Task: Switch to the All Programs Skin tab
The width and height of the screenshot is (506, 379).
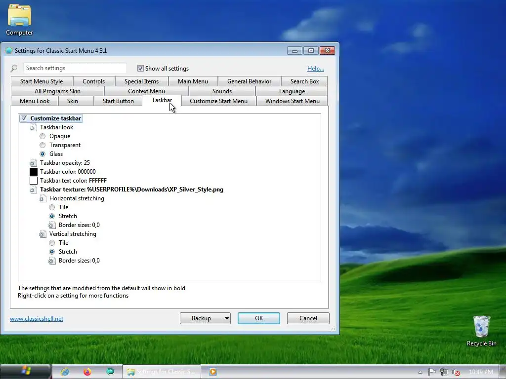Action: [57, 91]
